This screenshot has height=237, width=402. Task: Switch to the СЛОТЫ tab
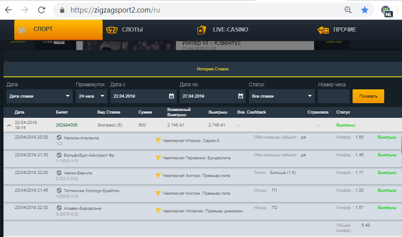point(125,30)
